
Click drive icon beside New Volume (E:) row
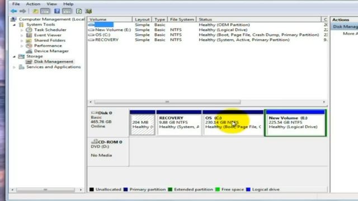91,30
